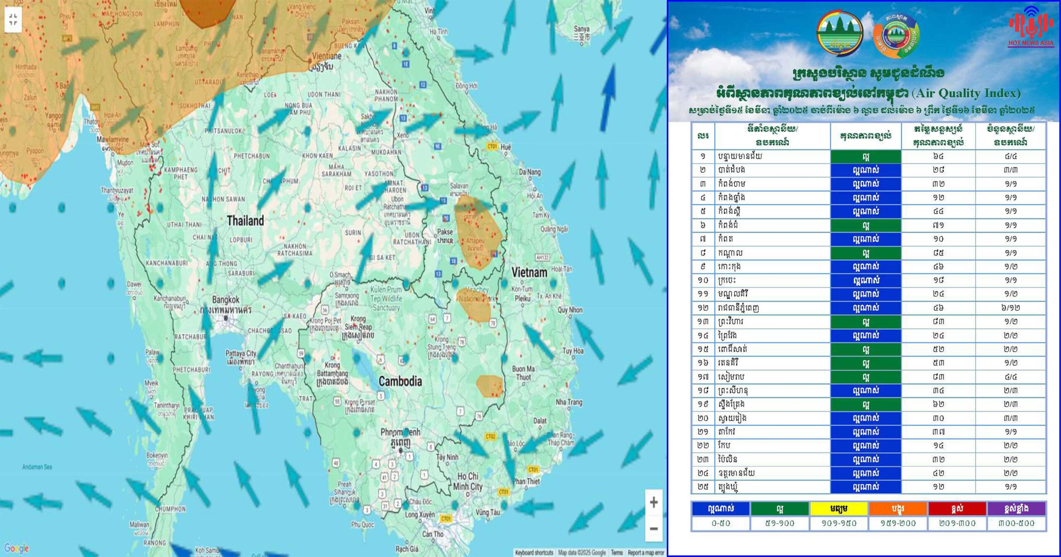1061x557 pixels.
Task: Zoom in with the plus button
Action: [654, 502]
